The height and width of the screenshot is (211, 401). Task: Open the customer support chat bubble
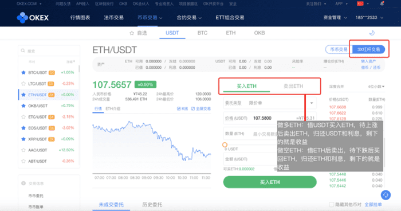pyautogui.click(x=386, y=195)
